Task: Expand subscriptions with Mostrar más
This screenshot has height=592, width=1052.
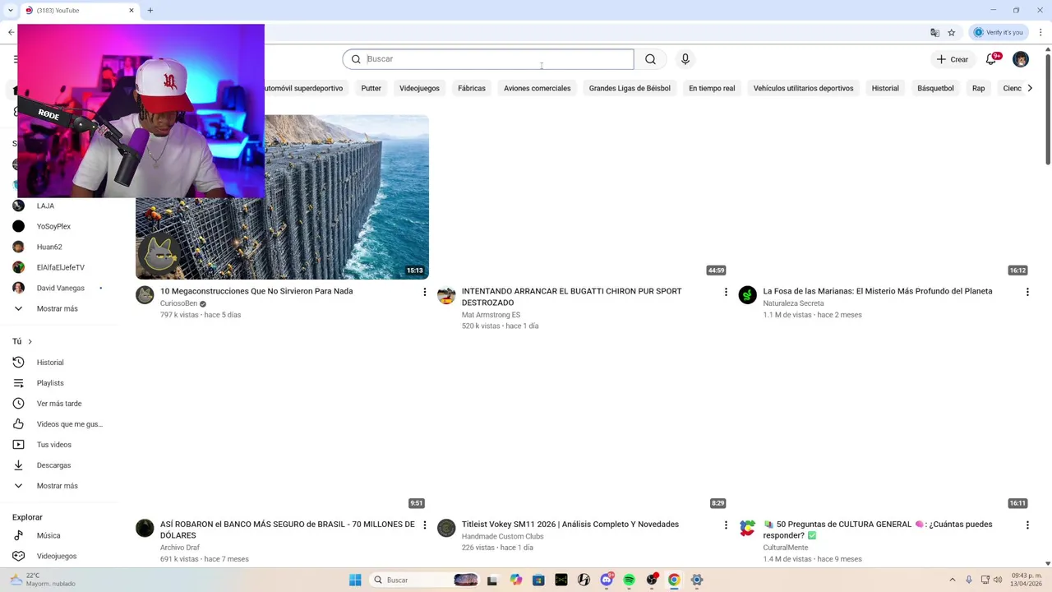Action: pyautogui.click(x=59, y=308)
